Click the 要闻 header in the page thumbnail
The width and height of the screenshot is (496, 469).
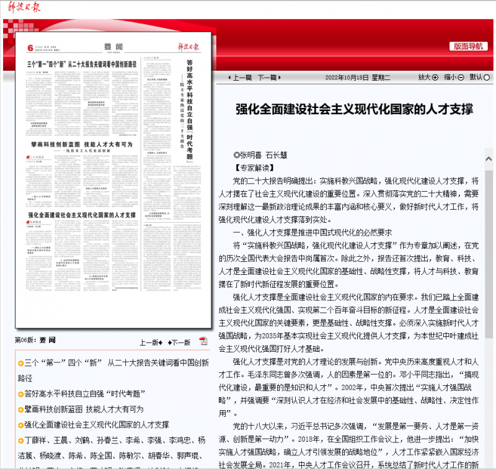point(113,47)
